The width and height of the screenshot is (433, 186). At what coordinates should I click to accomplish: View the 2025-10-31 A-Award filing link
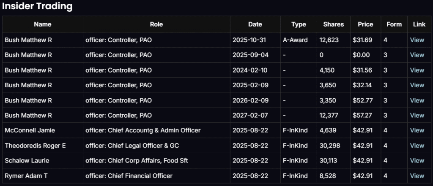pyautogui.click(x=417, y=40)
